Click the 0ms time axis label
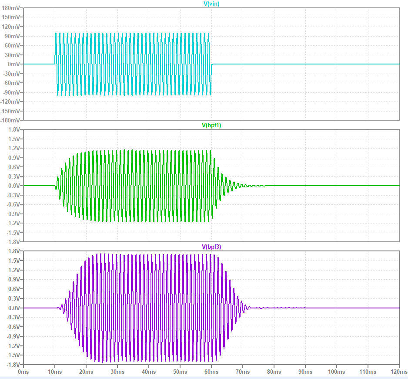The image size is (408, 379). [23, 372]
